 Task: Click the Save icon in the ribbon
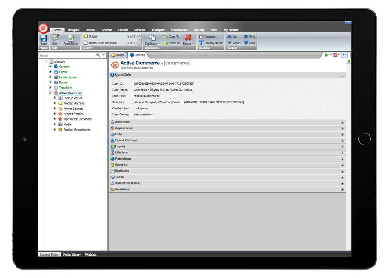44,38
